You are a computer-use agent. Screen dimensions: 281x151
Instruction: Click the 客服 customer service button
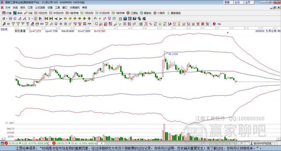pyautogui.click(x=229, y=2)
